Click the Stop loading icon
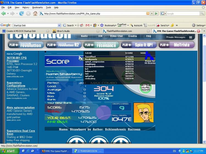This screenshot has width=206, height=154. tap(28, 13)
